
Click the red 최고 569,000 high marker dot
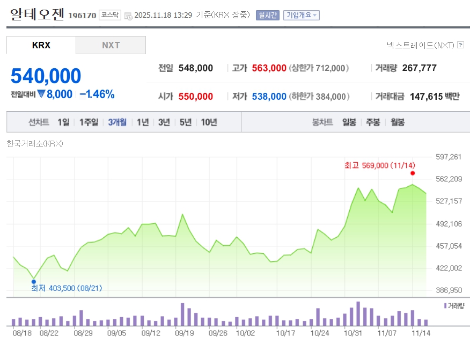pyautogui.click(x=413, y=173)
